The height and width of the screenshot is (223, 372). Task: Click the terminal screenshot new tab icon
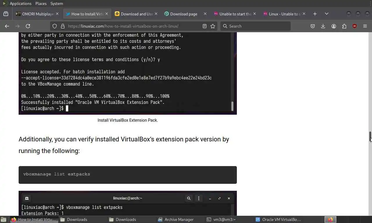pyautogui.click(x=27, y=198)
